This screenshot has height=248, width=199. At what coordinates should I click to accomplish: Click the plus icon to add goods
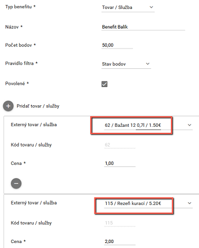pyautogui.click(x=8, y=106)
